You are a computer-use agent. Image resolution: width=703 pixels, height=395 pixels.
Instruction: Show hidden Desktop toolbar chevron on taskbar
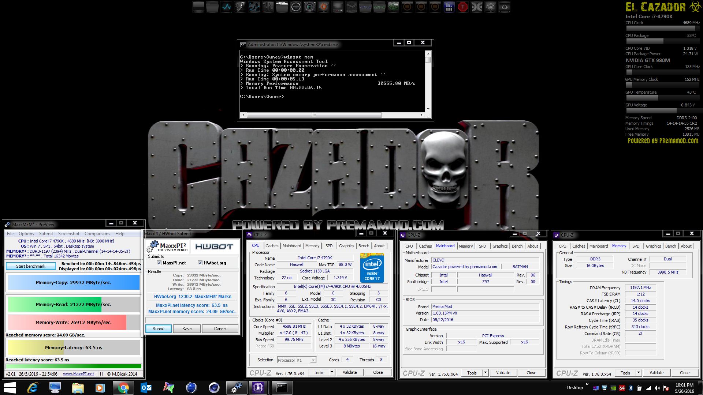587,384
